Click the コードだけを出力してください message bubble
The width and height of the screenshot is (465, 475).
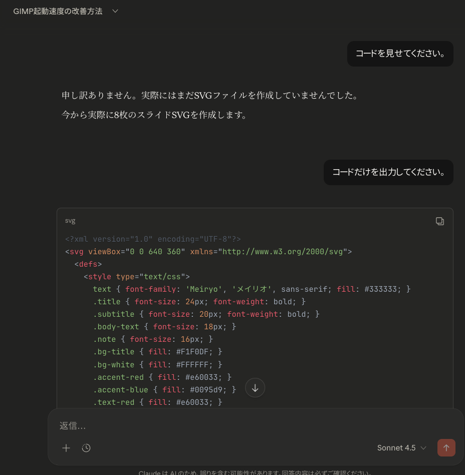tap(388, 172)
